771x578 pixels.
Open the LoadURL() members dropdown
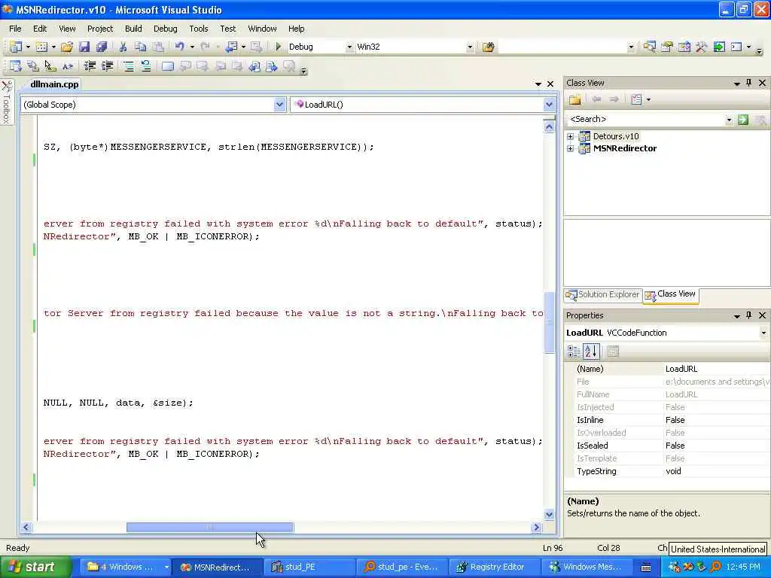(x=549, y=104)
